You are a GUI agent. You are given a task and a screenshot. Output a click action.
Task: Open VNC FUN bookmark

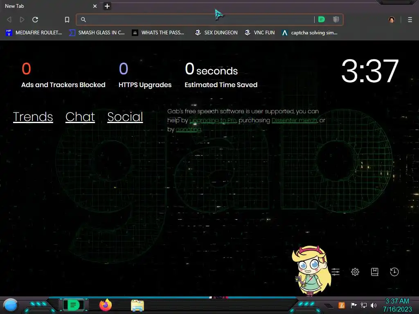click(260, 33)
